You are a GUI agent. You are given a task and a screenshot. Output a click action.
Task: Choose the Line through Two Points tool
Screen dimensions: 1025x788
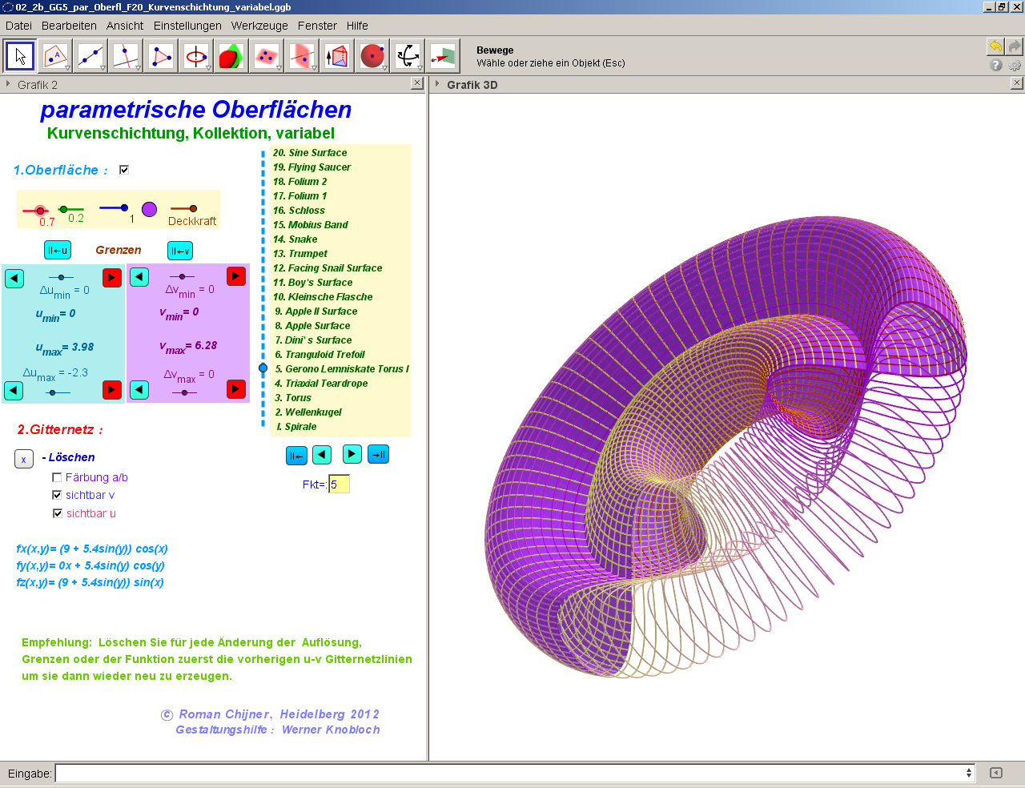click(x=90, y=56)
